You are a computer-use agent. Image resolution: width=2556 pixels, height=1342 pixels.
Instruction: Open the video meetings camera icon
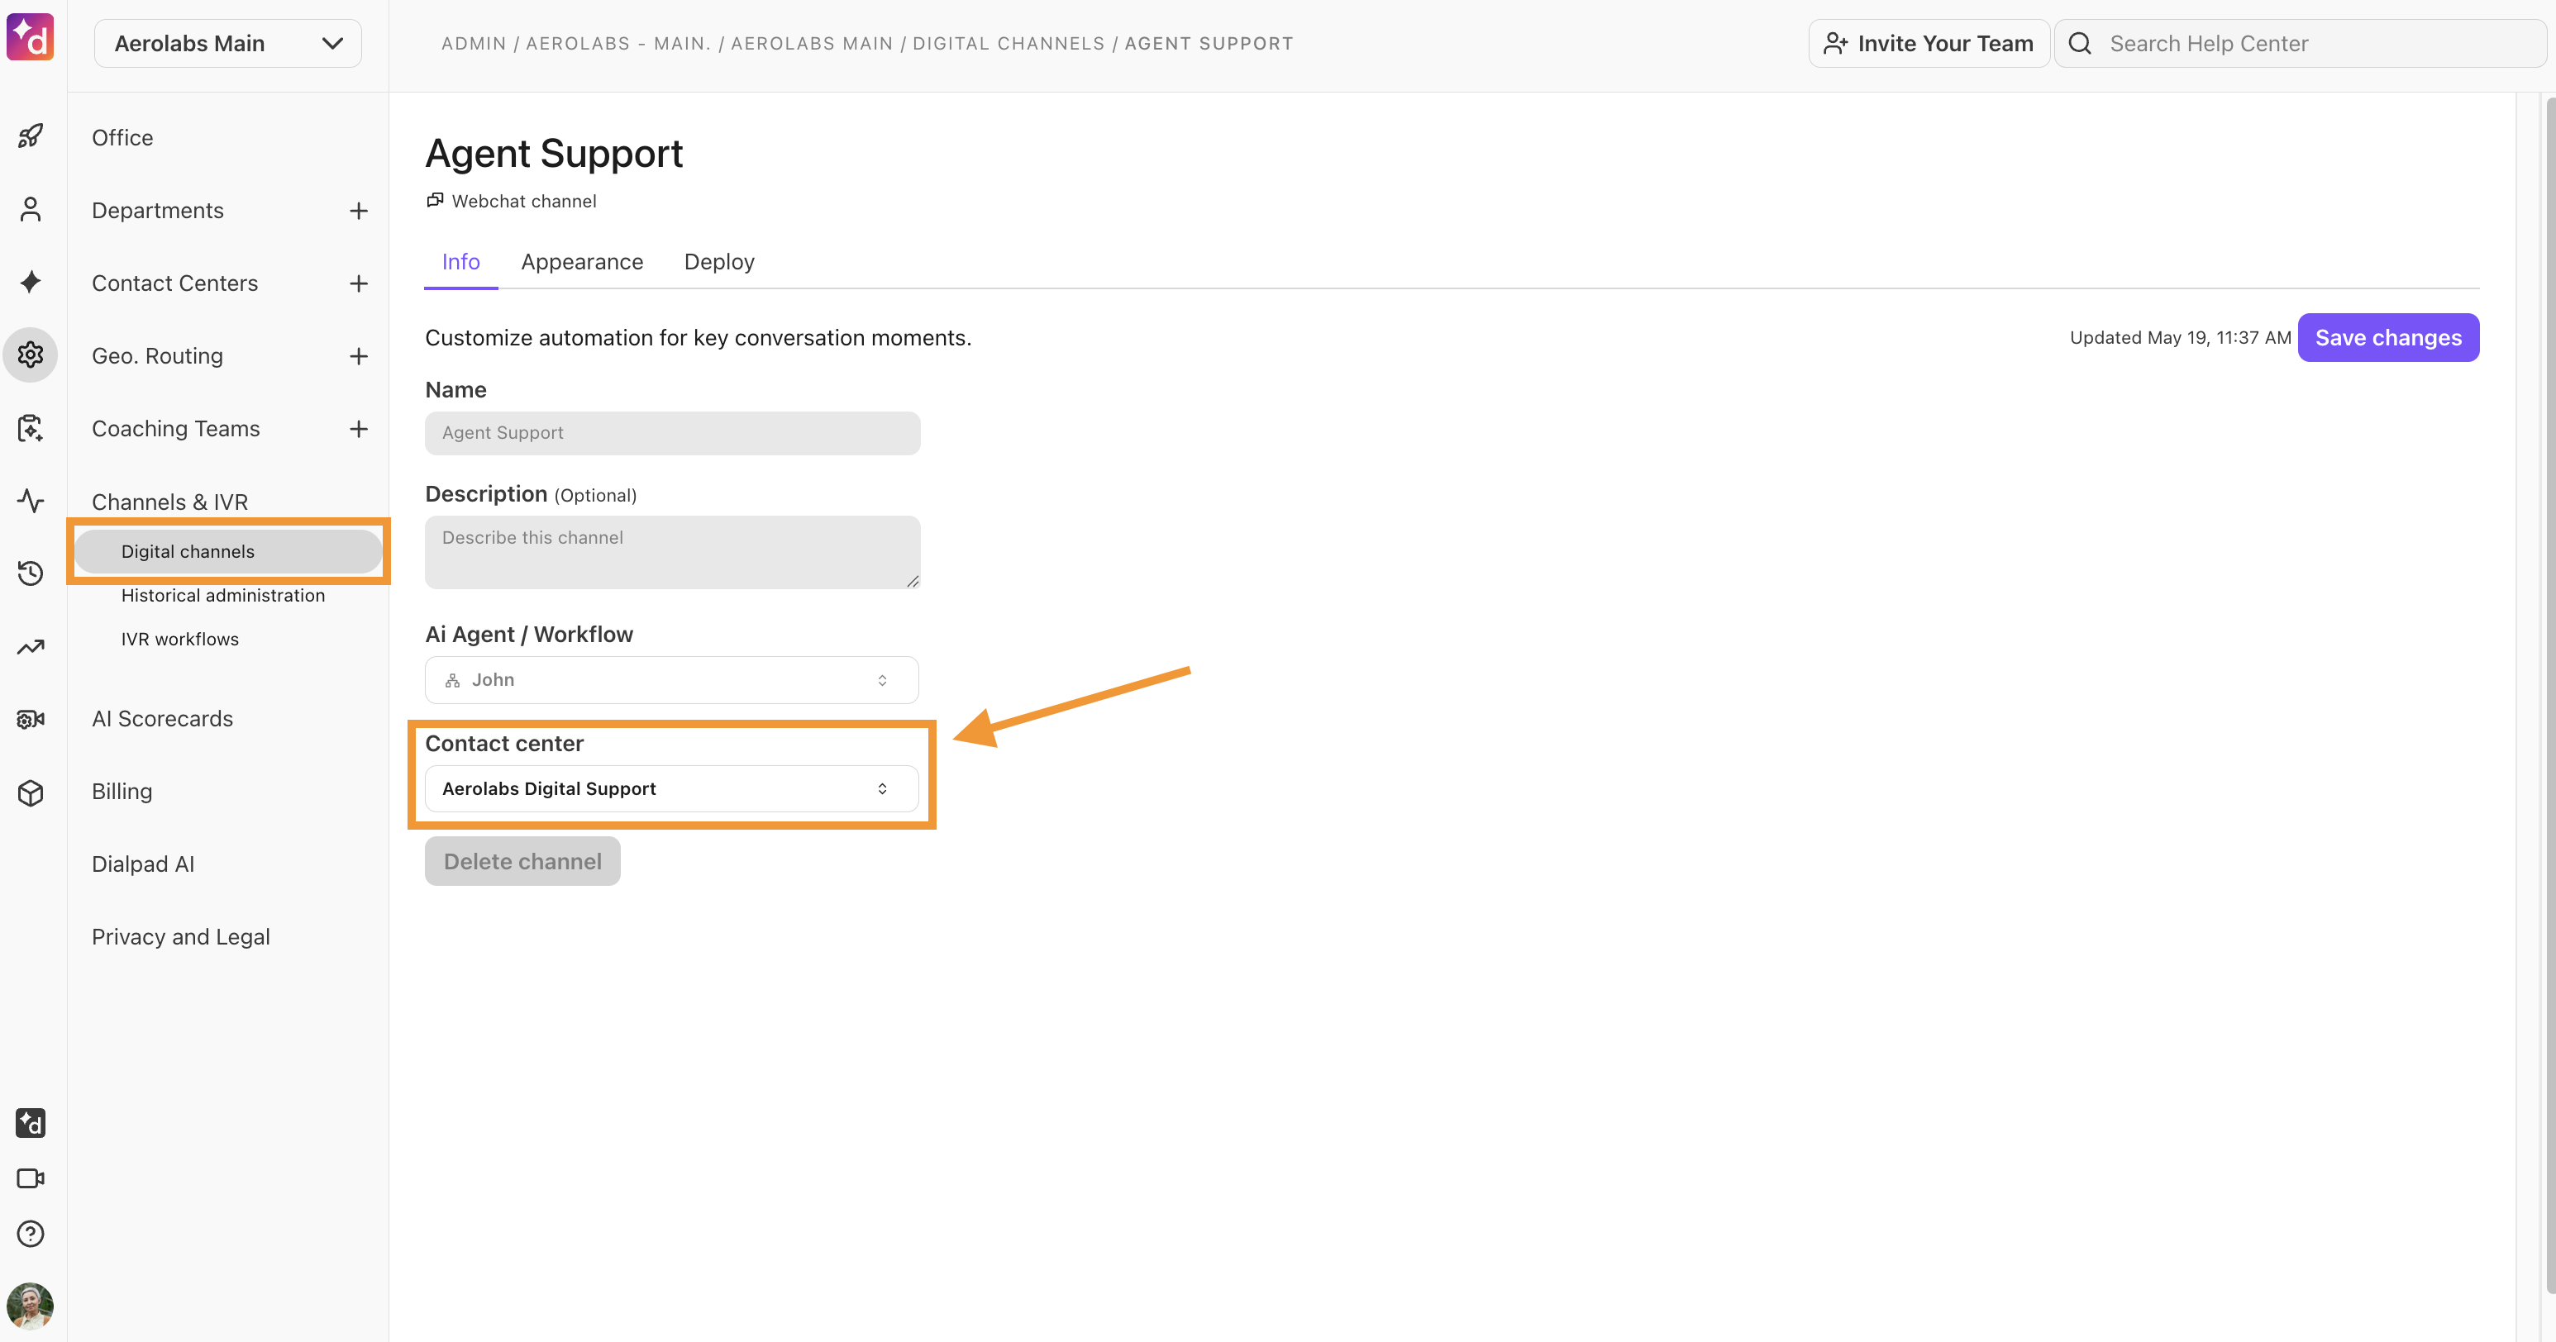31,1178
